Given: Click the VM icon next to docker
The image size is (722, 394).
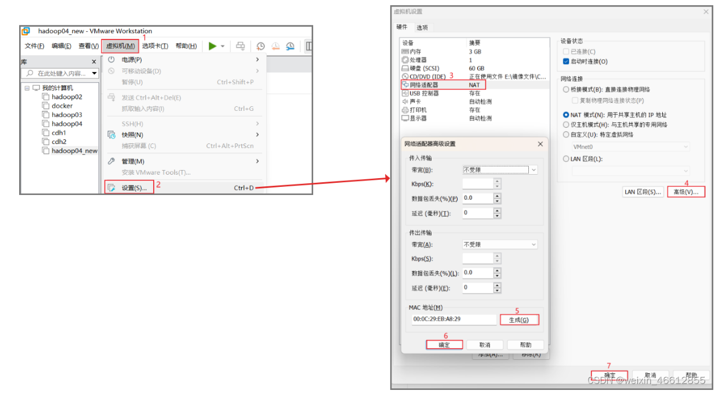Looking at the screenshot, I should click(46, 106).
